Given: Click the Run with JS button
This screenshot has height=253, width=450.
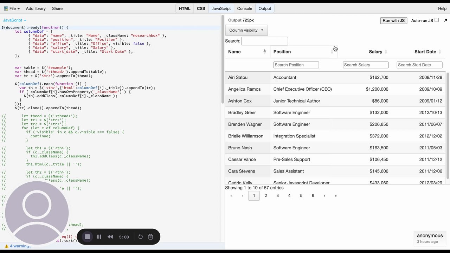Looking at the screenshot, I should (393, 21).
